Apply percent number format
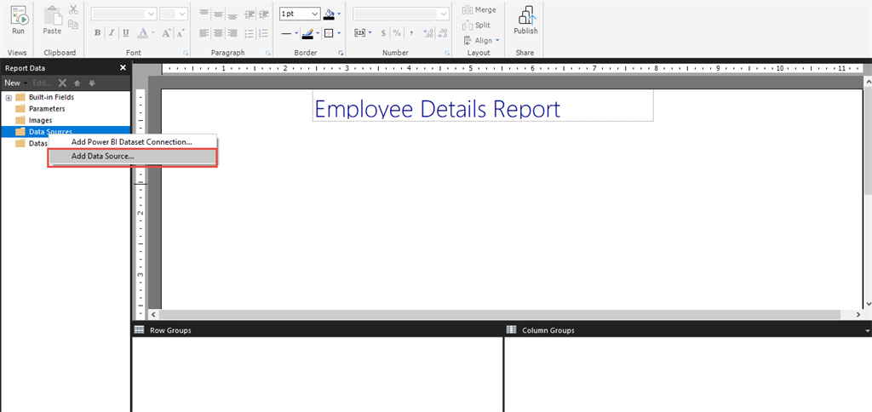The image size is (872, 412). click(397, 33)
